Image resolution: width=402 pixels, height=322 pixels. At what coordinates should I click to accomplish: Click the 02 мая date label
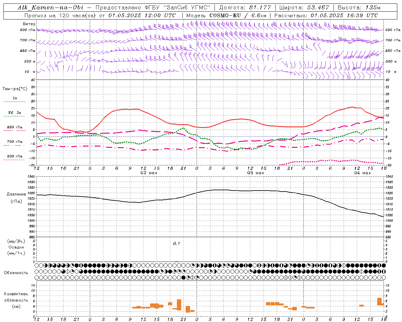[149, 173]
